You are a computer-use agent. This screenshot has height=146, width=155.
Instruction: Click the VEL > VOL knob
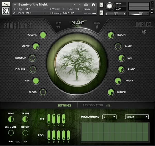tap(11, 133)
